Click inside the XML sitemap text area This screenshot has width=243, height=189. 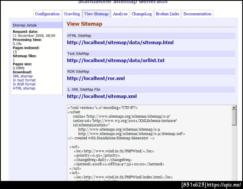149,143
